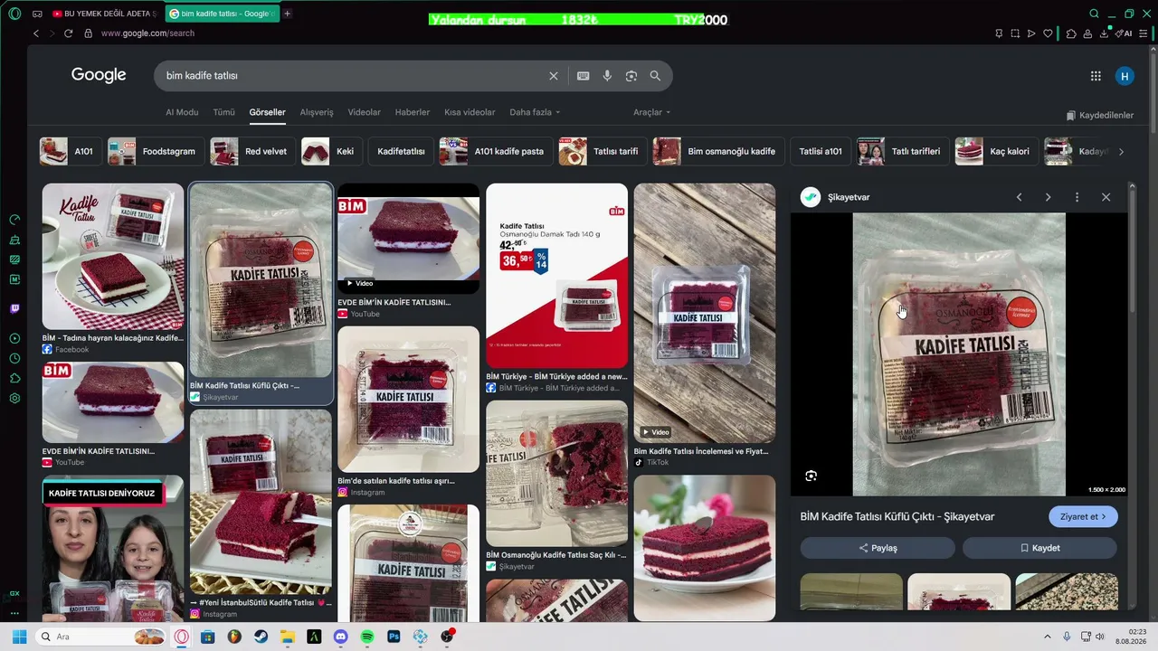Click the Kaydet save button

click(x=1039, y=548)
